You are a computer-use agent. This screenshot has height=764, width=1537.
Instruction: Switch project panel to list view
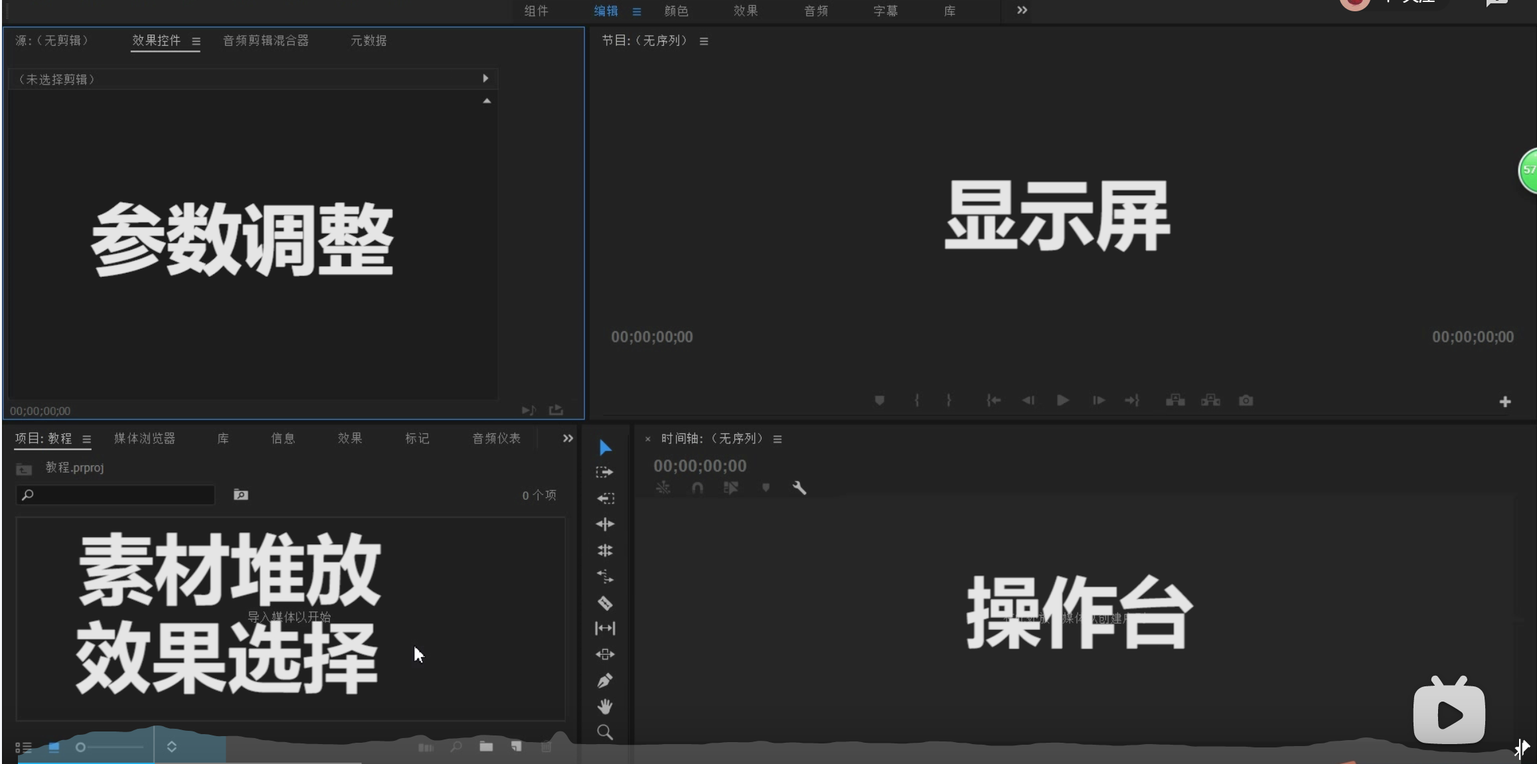23,747
